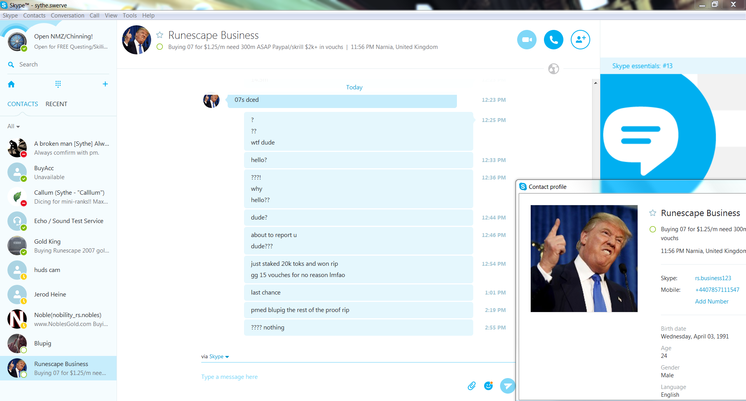Open the Help menu
Viewport: 746px width, 401px height.
[148, 16]
